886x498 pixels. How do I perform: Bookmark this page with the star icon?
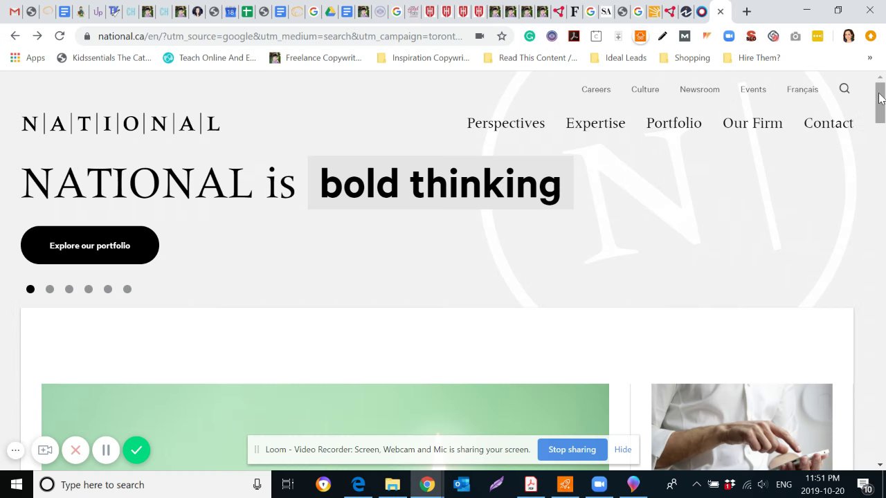(502, 36)
